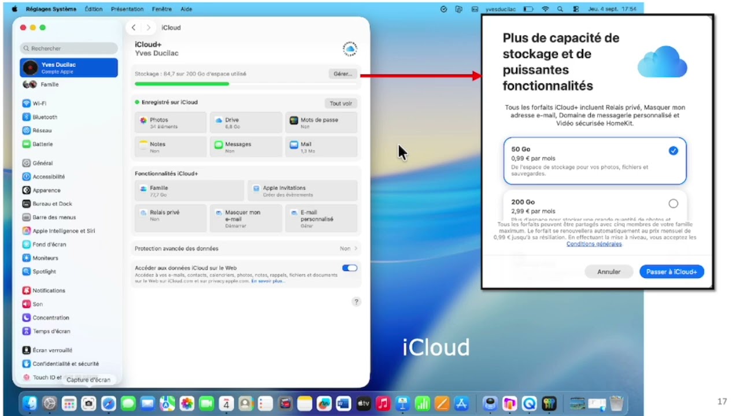Screen dimensions: 740x416
Task: Open the Aide menu
Action: coord(186,9)
